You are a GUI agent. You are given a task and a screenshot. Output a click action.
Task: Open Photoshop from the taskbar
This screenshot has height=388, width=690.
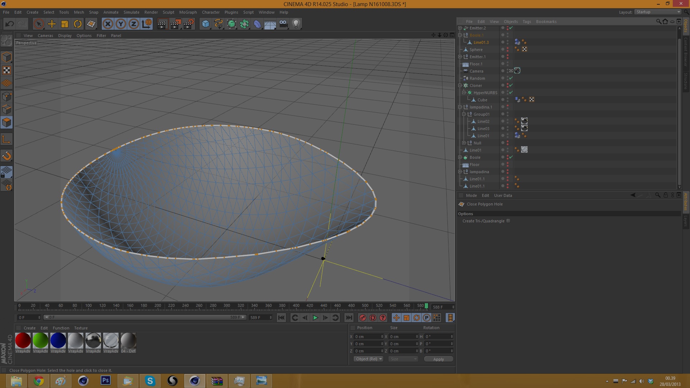(106, 380)
